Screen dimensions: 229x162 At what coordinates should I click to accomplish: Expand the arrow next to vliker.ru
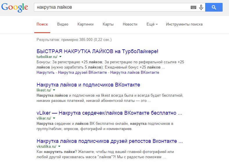(54, 118)
